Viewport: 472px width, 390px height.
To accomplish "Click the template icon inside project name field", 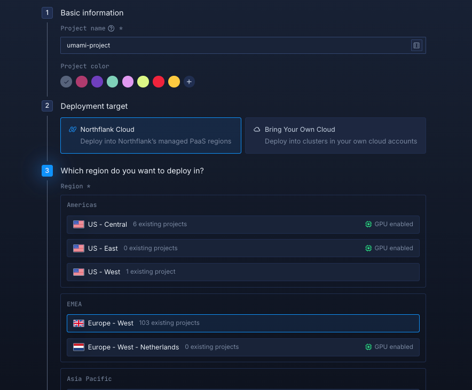I will coord(416,45).
